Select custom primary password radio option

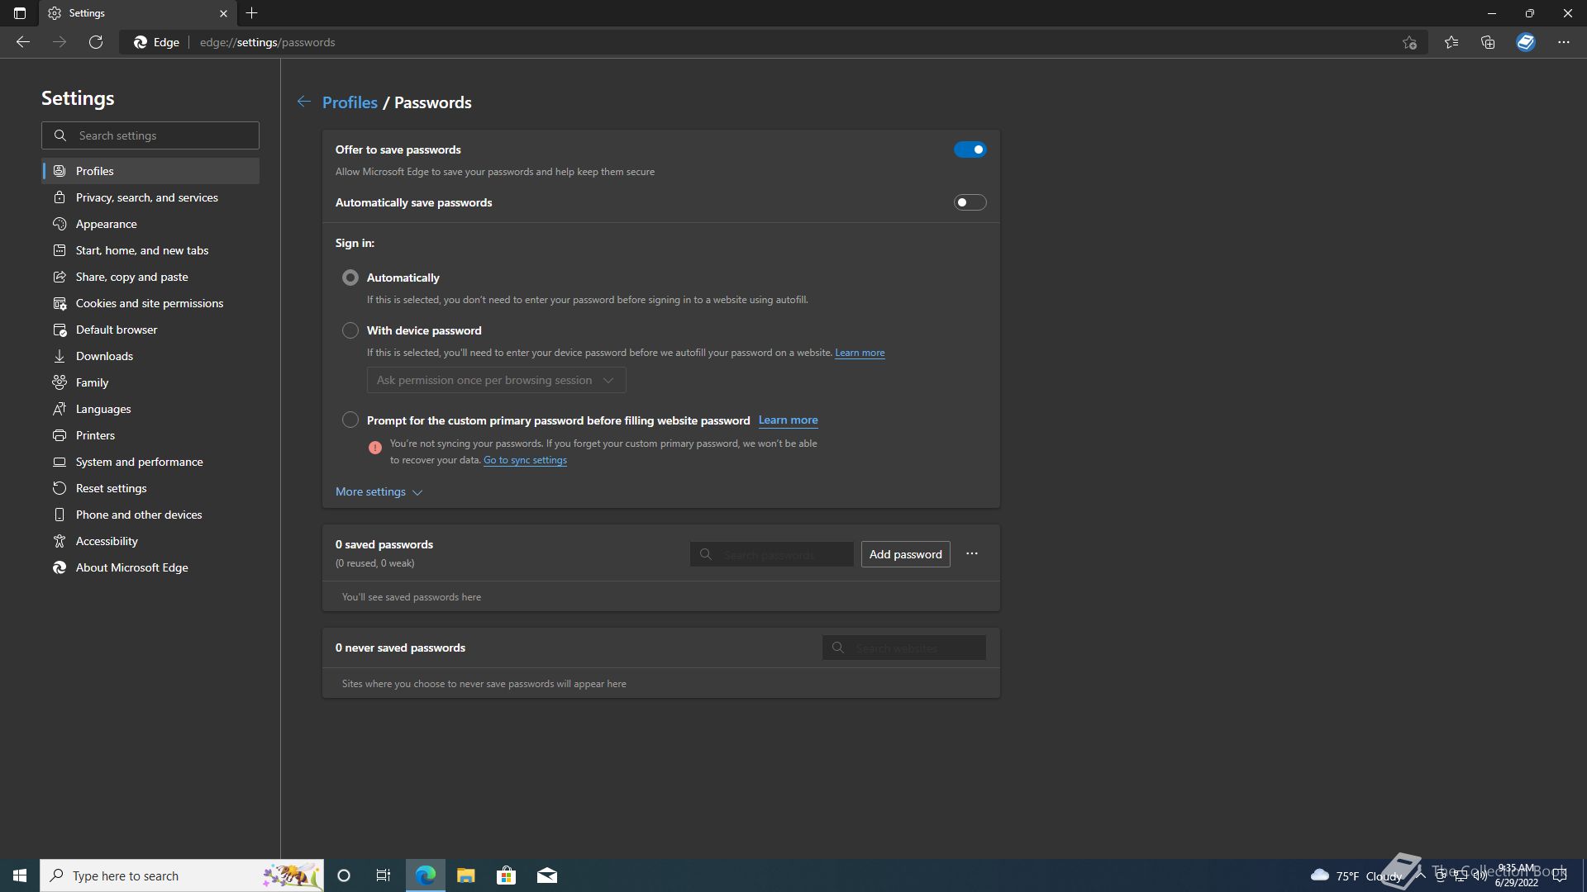[x=350, y=420]
